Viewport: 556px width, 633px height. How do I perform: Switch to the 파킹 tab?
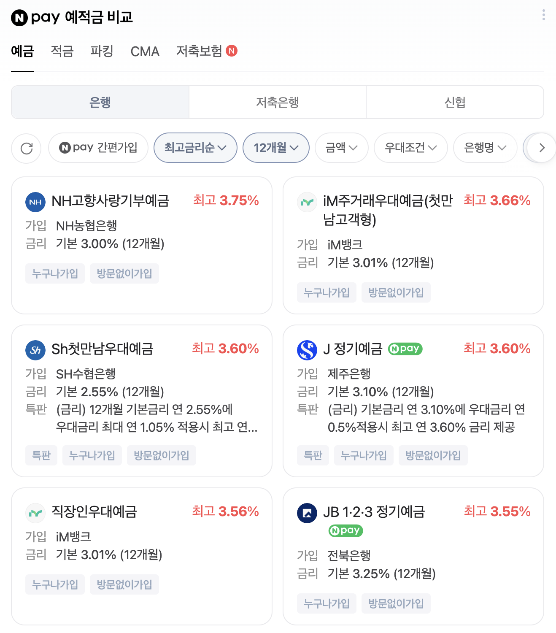102,51
